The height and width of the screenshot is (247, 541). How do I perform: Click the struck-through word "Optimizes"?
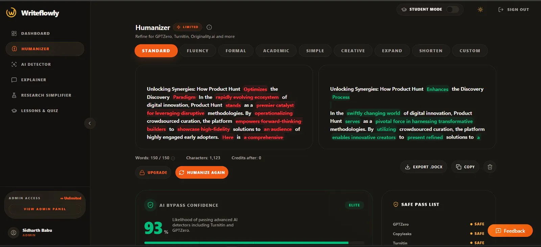pyautogui.click(x=255, y=89)
